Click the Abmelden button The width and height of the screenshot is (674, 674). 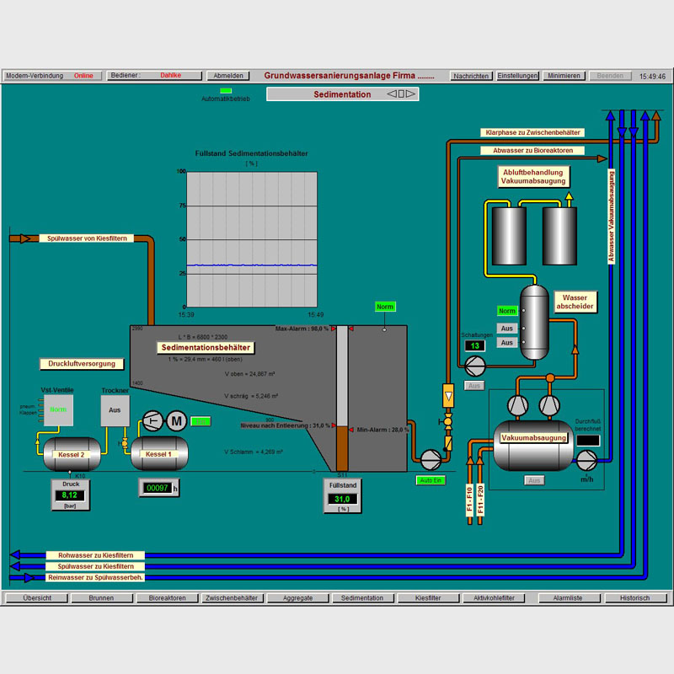point(229,76)
